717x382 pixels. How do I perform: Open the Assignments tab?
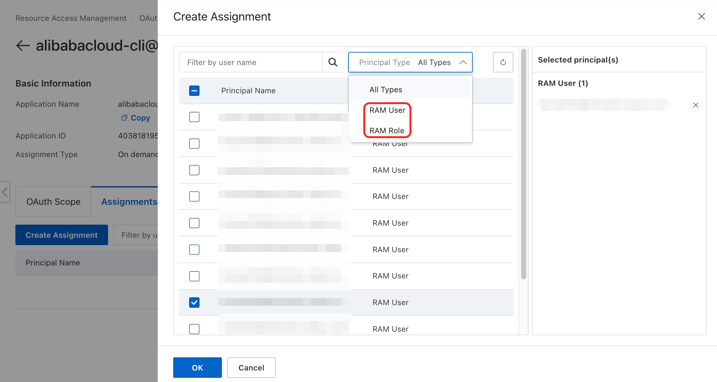click(x=129, y=202)
